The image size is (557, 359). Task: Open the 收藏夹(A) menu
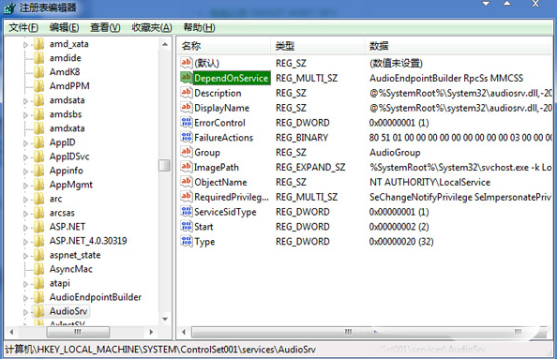(152, 27)
